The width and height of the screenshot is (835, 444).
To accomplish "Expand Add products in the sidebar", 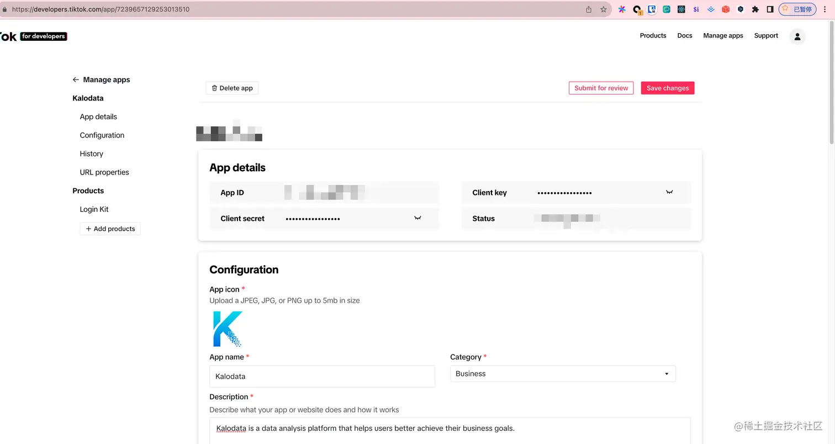I will [x=110, y=228].
